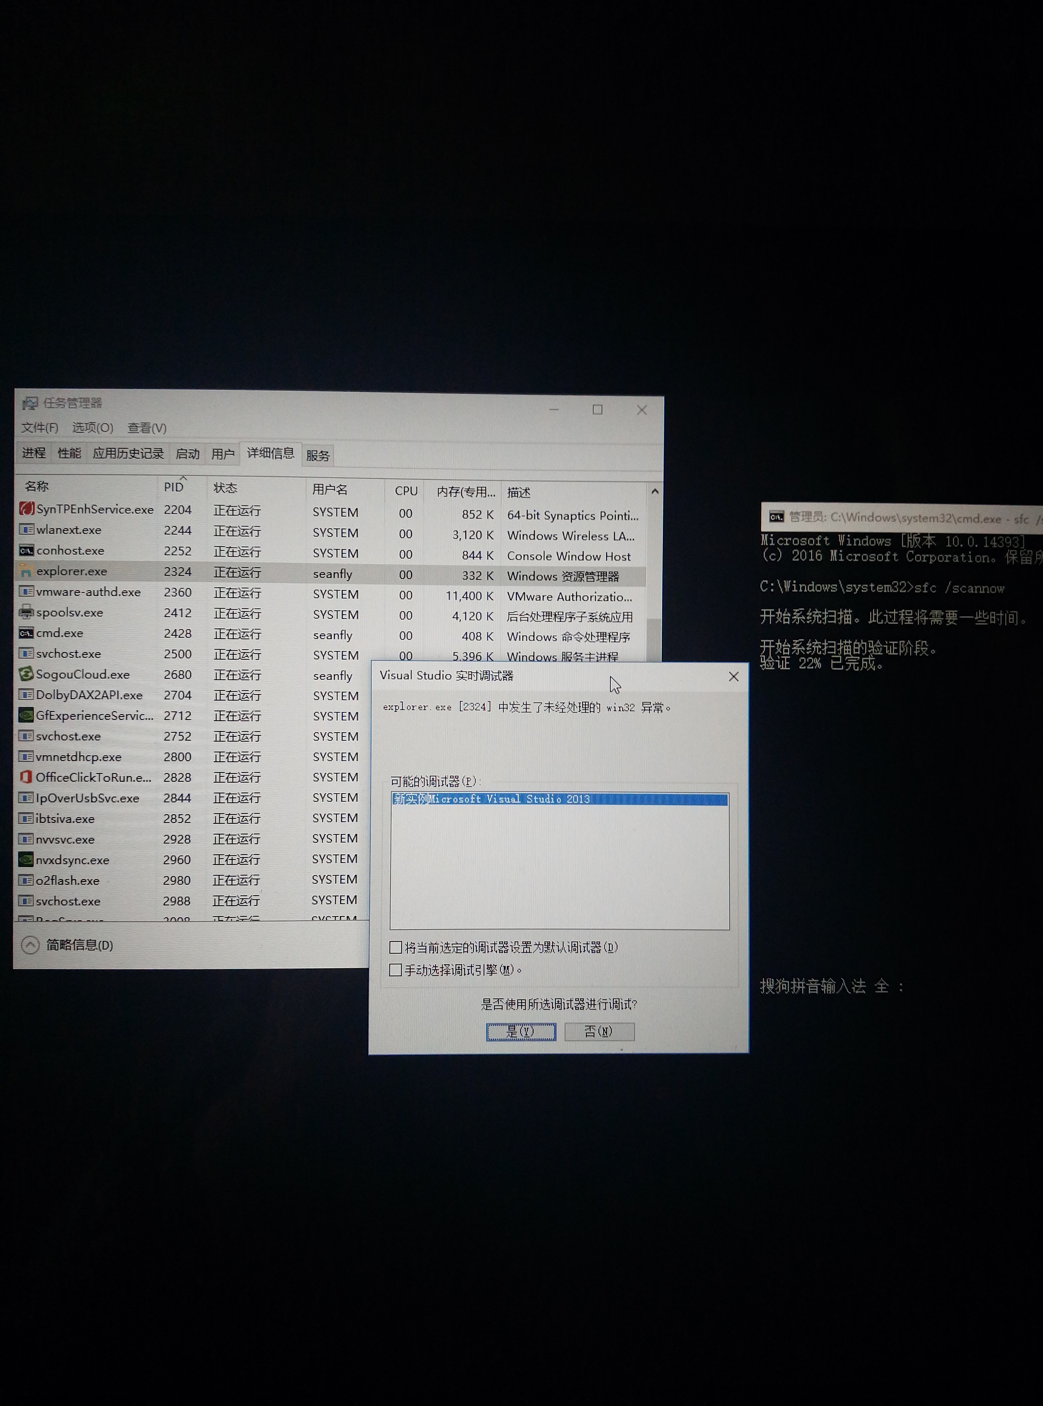Screen dimensions: 1043x1406
Task: Click the IpOverUsbSvc.exe icon
Action: pos(26,797)
